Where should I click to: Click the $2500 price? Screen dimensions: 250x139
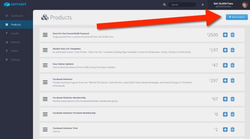tap(212, 35)
